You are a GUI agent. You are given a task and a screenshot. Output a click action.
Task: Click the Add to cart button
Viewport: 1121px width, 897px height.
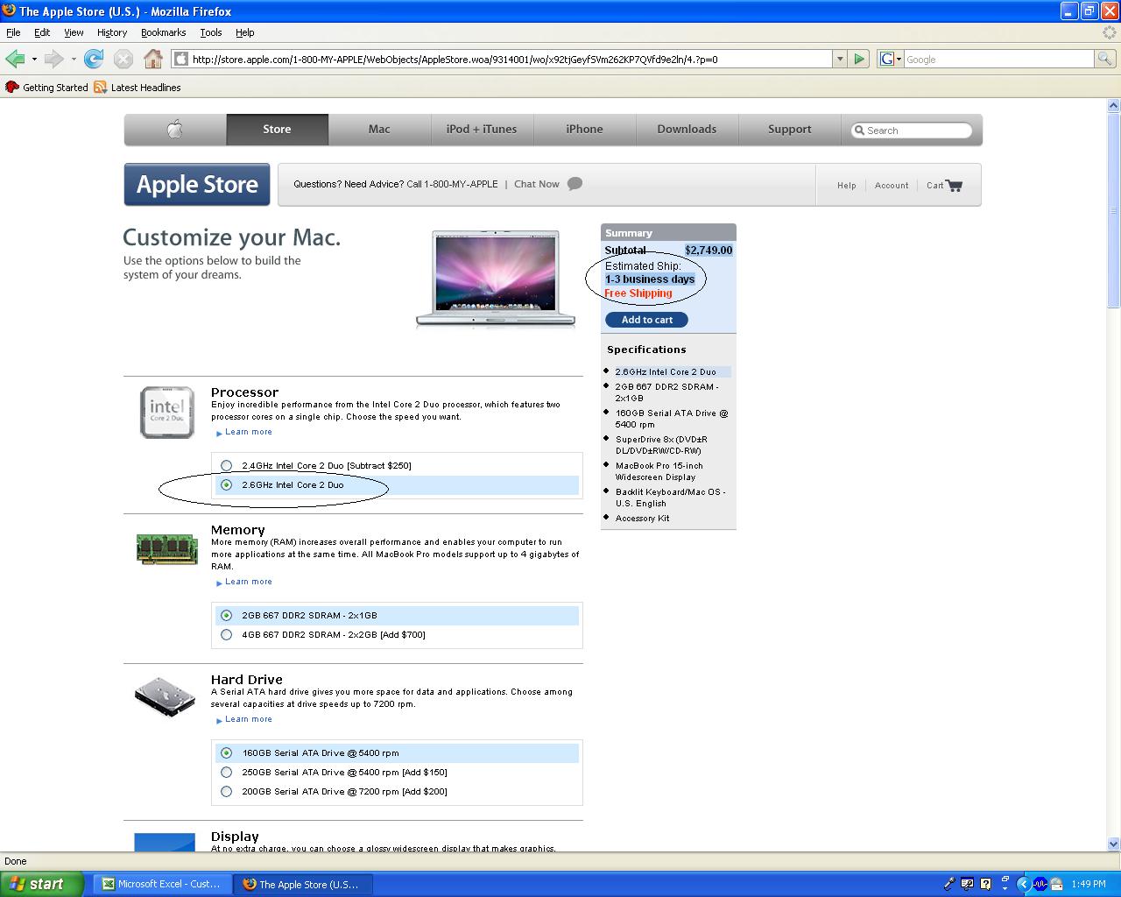coord(645,319)
